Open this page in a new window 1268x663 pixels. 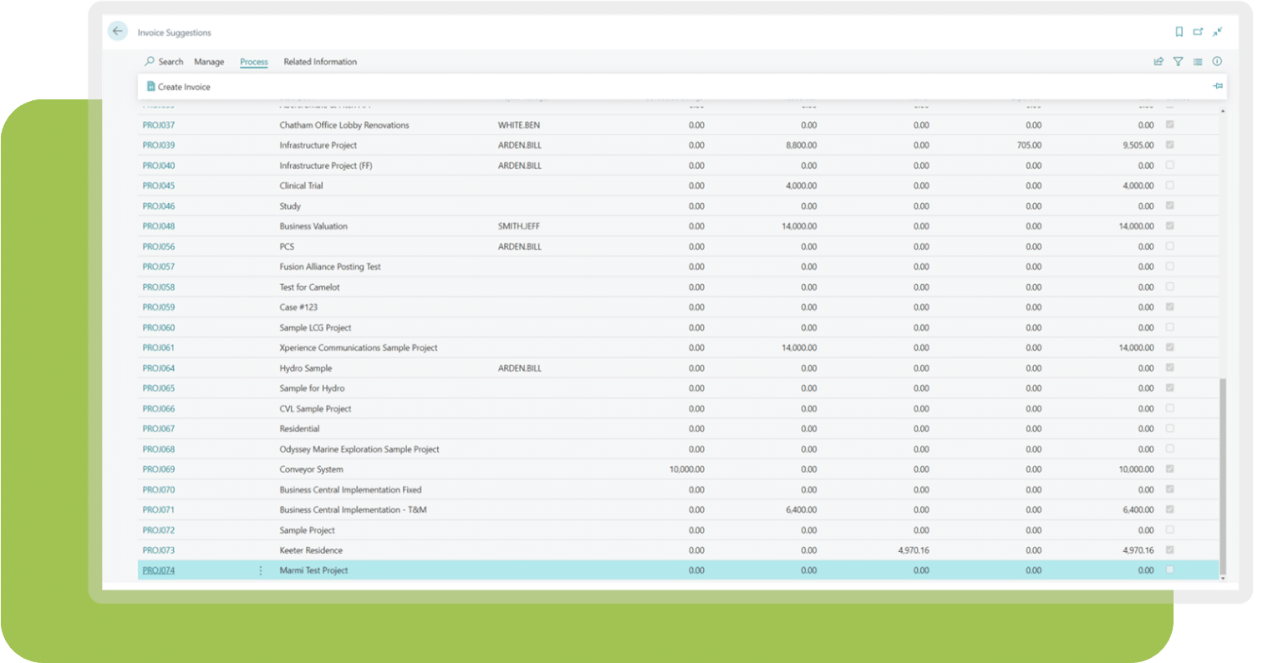click(x=1198, y=32)
